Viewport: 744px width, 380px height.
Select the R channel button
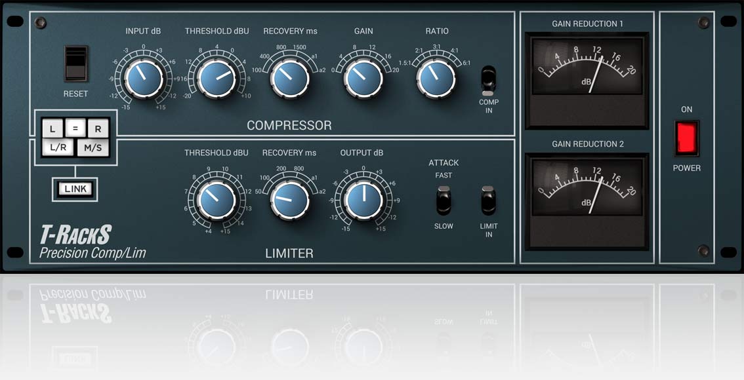[x=98, y=128]
